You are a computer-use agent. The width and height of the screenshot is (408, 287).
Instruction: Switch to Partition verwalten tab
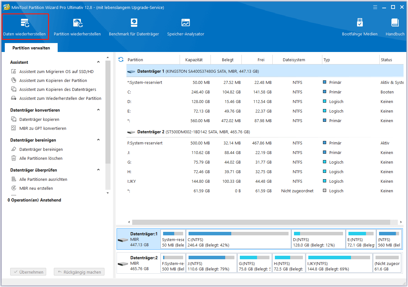tap(31, 48)
